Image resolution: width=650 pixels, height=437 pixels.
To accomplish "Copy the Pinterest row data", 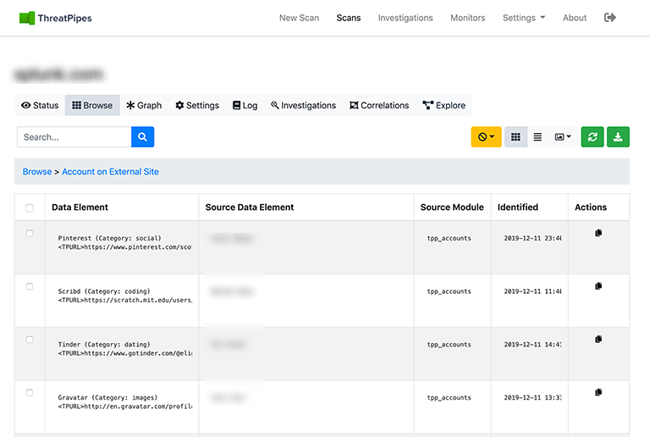I will coord(598,233).
